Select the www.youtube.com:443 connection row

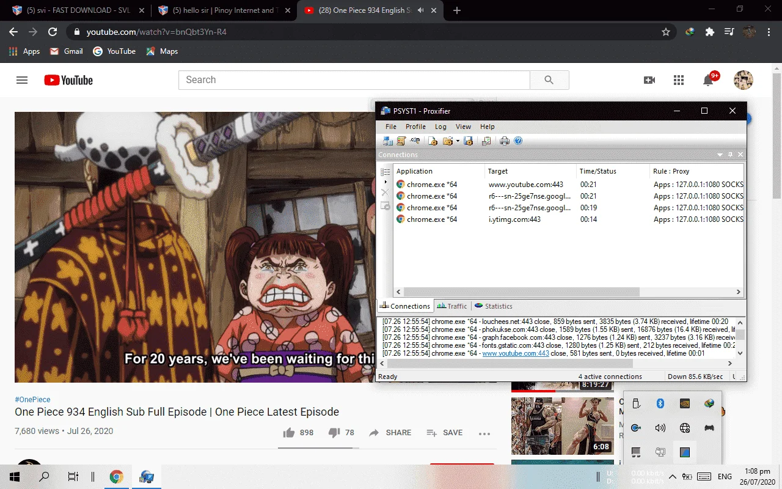coord(569,185)
